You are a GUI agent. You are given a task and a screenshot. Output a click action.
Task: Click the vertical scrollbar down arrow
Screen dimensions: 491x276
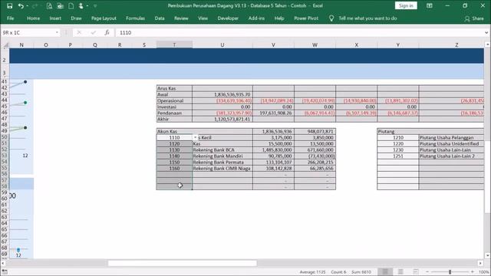[x=487, y=255]
